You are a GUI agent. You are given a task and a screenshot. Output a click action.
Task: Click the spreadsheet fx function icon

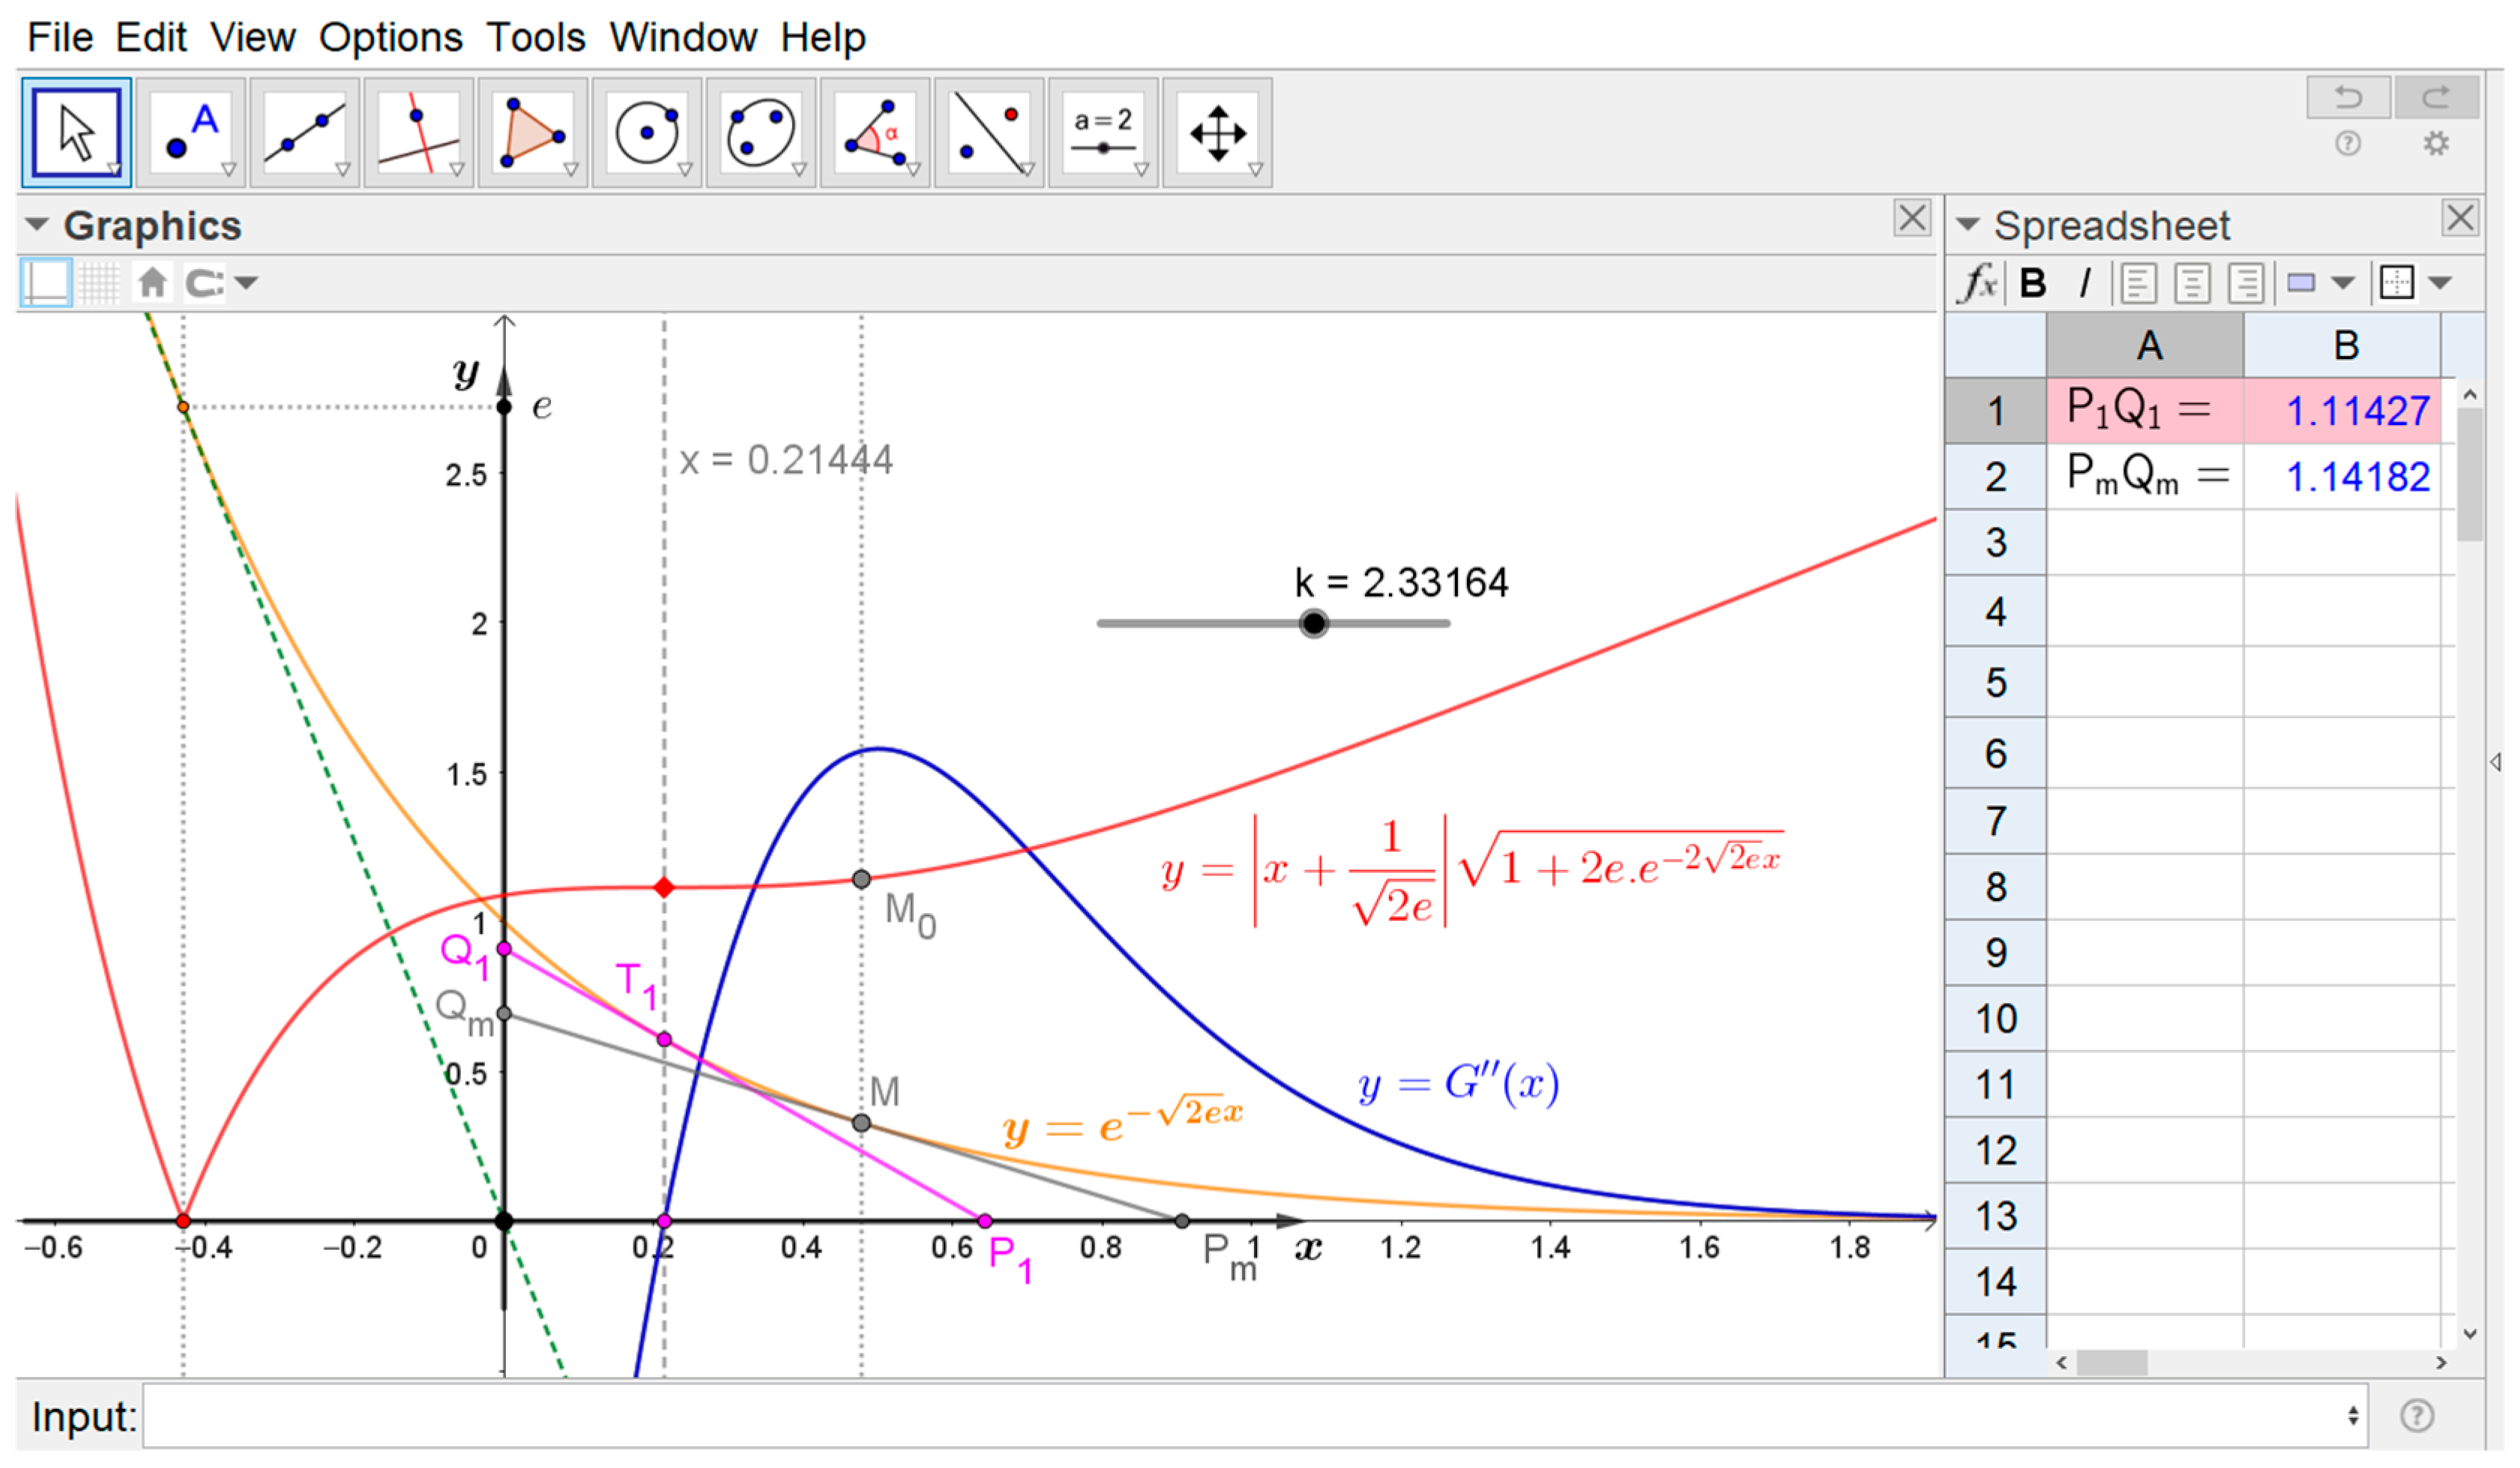[x=1977, y=283]
